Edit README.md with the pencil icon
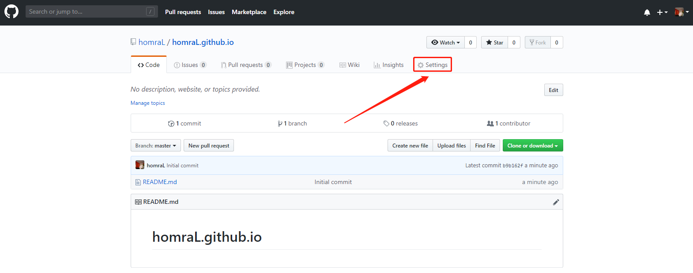Screen dimensions: 693x273 click(556, 202)
